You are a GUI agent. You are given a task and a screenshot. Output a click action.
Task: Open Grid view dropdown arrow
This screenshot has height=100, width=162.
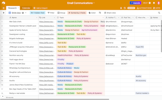pos(26,13)
